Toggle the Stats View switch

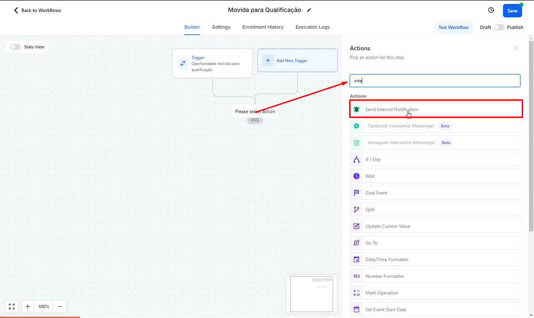[x=15, y=47]
